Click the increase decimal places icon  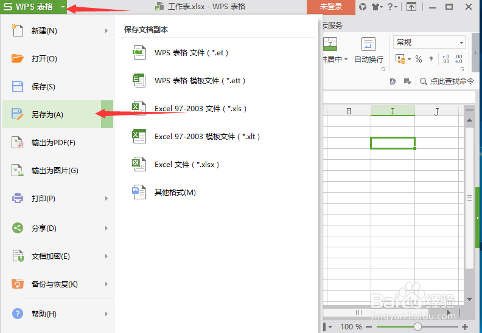(445, 59)
